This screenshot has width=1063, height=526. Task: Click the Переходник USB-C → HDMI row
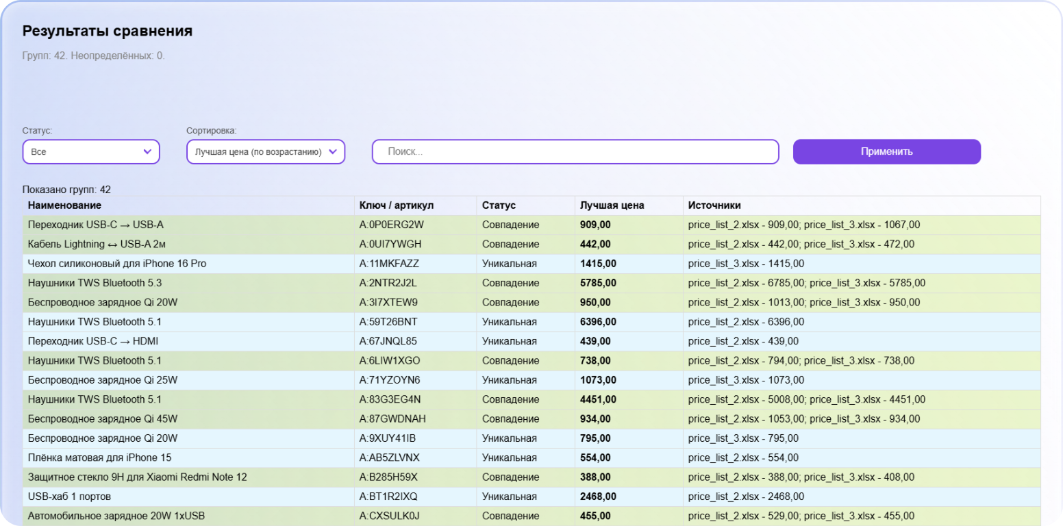pyautogui.click(x=93, y=341)
